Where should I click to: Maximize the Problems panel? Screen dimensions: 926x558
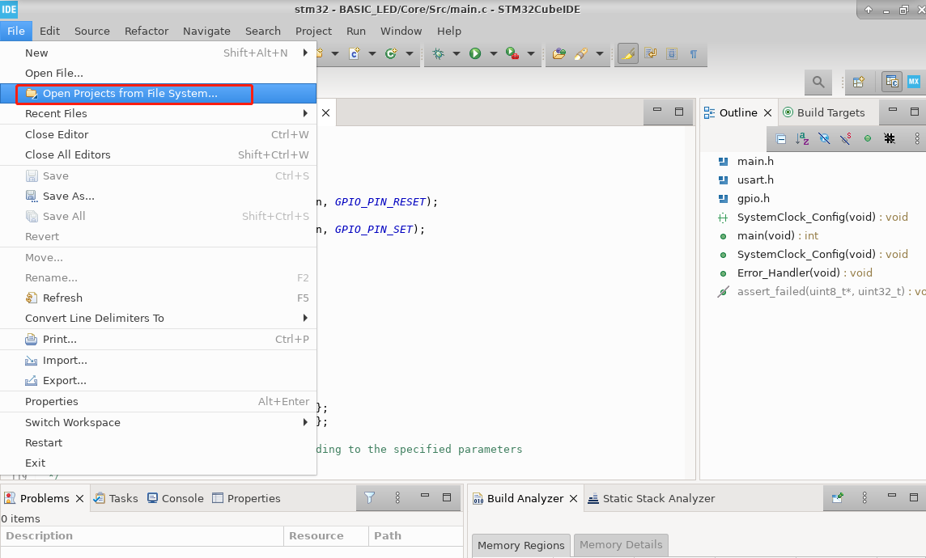(x=447, y=497)
